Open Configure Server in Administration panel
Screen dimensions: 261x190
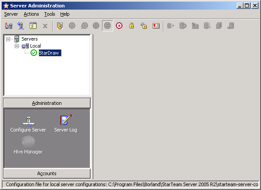pos(28,124)
